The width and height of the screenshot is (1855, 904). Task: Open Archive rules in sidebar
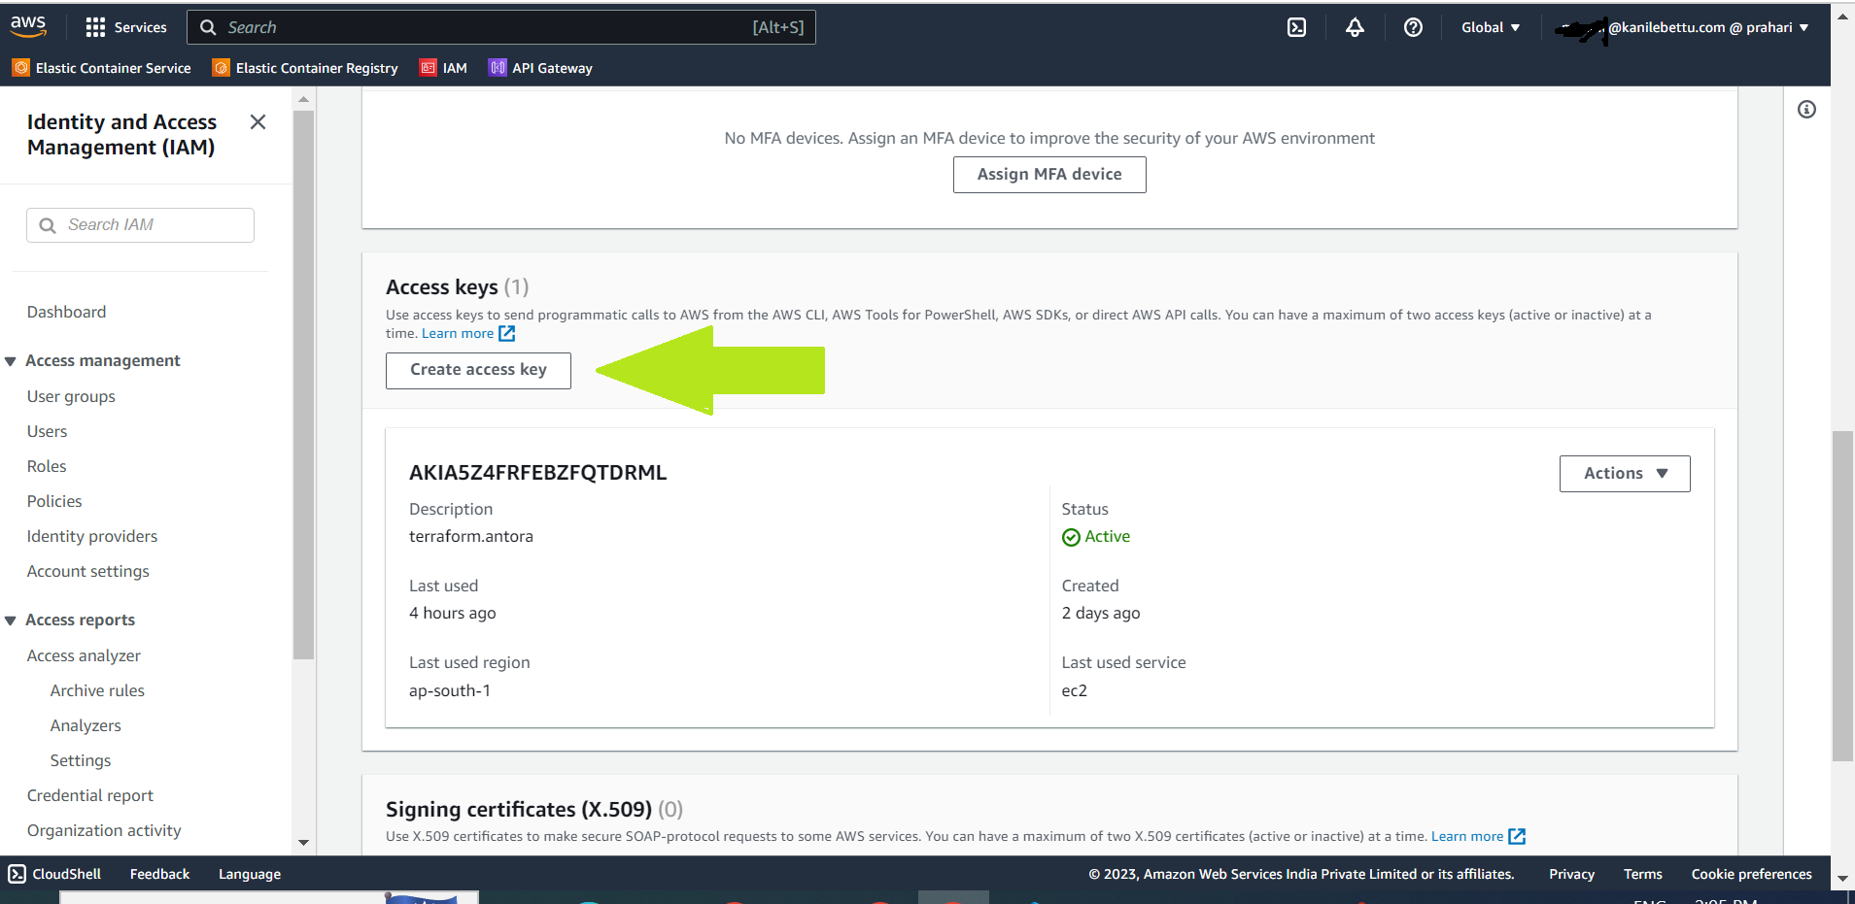(x=97, y=690)
